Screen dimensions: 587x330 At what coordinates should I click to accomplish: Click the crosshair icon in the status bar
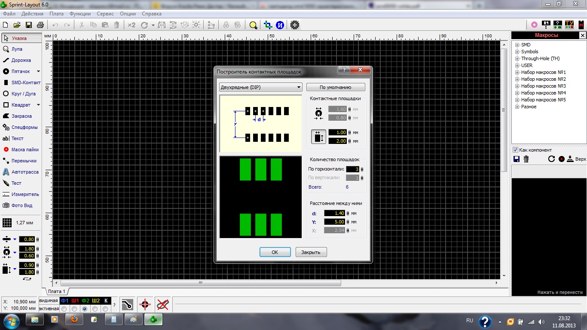coord(145,305)
